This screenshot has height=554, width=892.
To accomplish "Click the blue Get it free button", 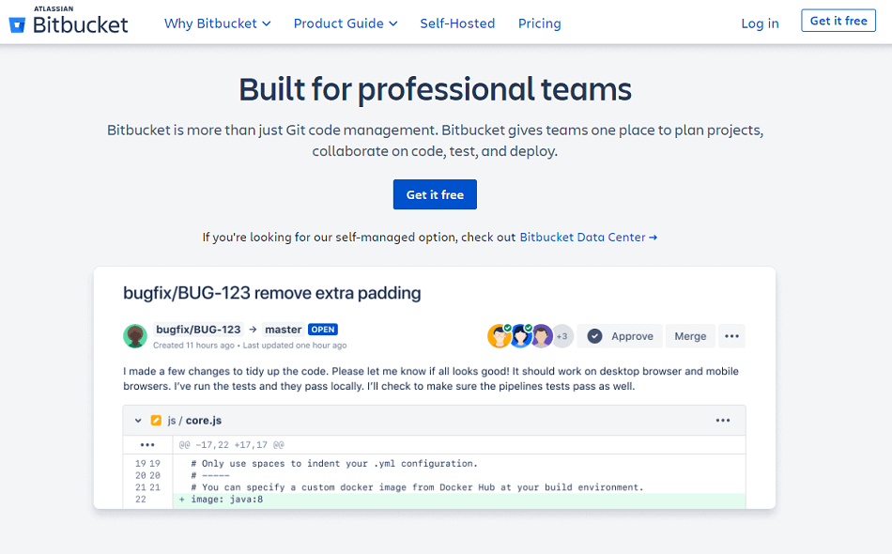I will (x=435, y=194).
